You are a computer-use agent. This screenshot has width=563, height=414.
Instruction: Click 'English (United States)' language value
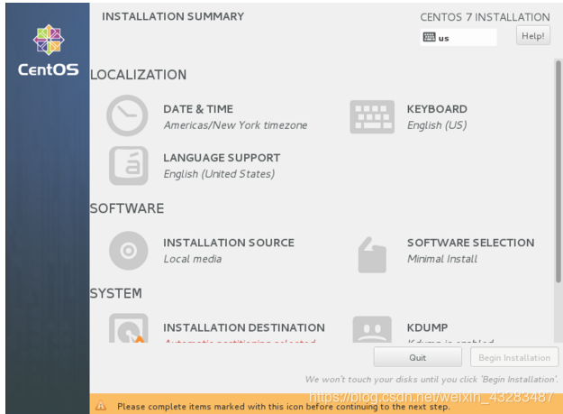(x=219, y=174)
